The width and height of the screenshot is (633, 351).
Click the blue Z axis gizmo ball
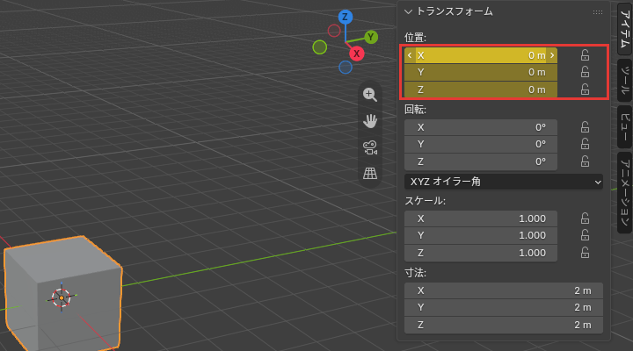346,17
